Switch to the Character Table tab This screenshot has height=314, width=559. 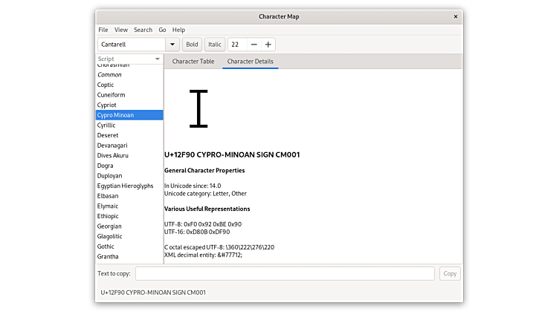click(193, 62)
